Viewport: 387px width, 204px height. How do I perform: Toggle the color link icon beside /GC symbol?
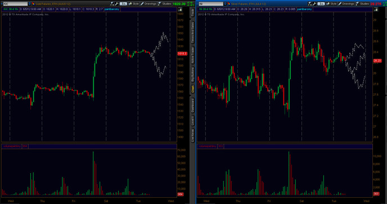(33, 4)
